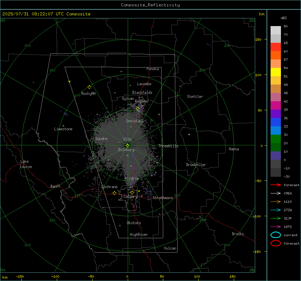
Task: Click the yellow km label top right
Action: pyautogui.click(x=262, y=14)
